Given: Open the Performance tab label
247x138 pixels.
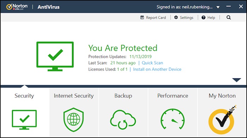Looking at the screenshot, I should pyautogui.click(x=173, y=96).
